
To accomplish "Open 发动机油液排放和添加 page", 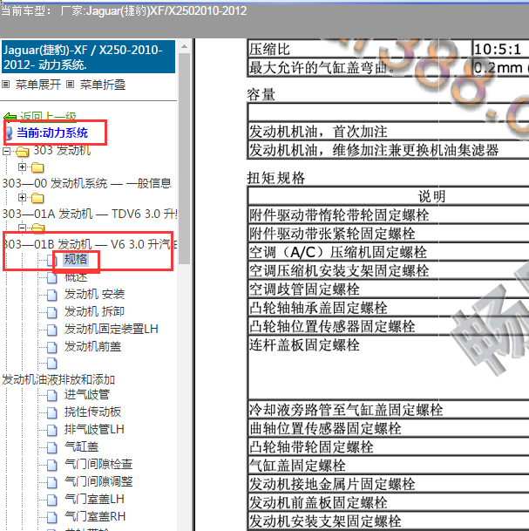I will [x=58, y=379].
